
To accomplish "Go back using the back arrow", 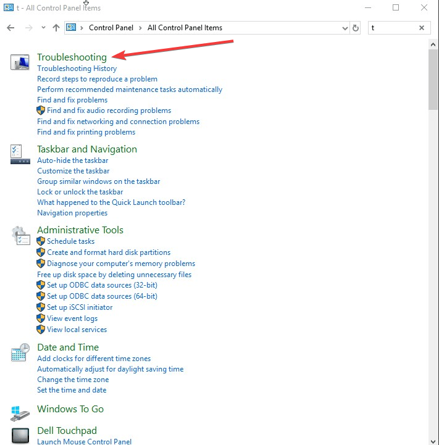I will click(x=10, y=28).
